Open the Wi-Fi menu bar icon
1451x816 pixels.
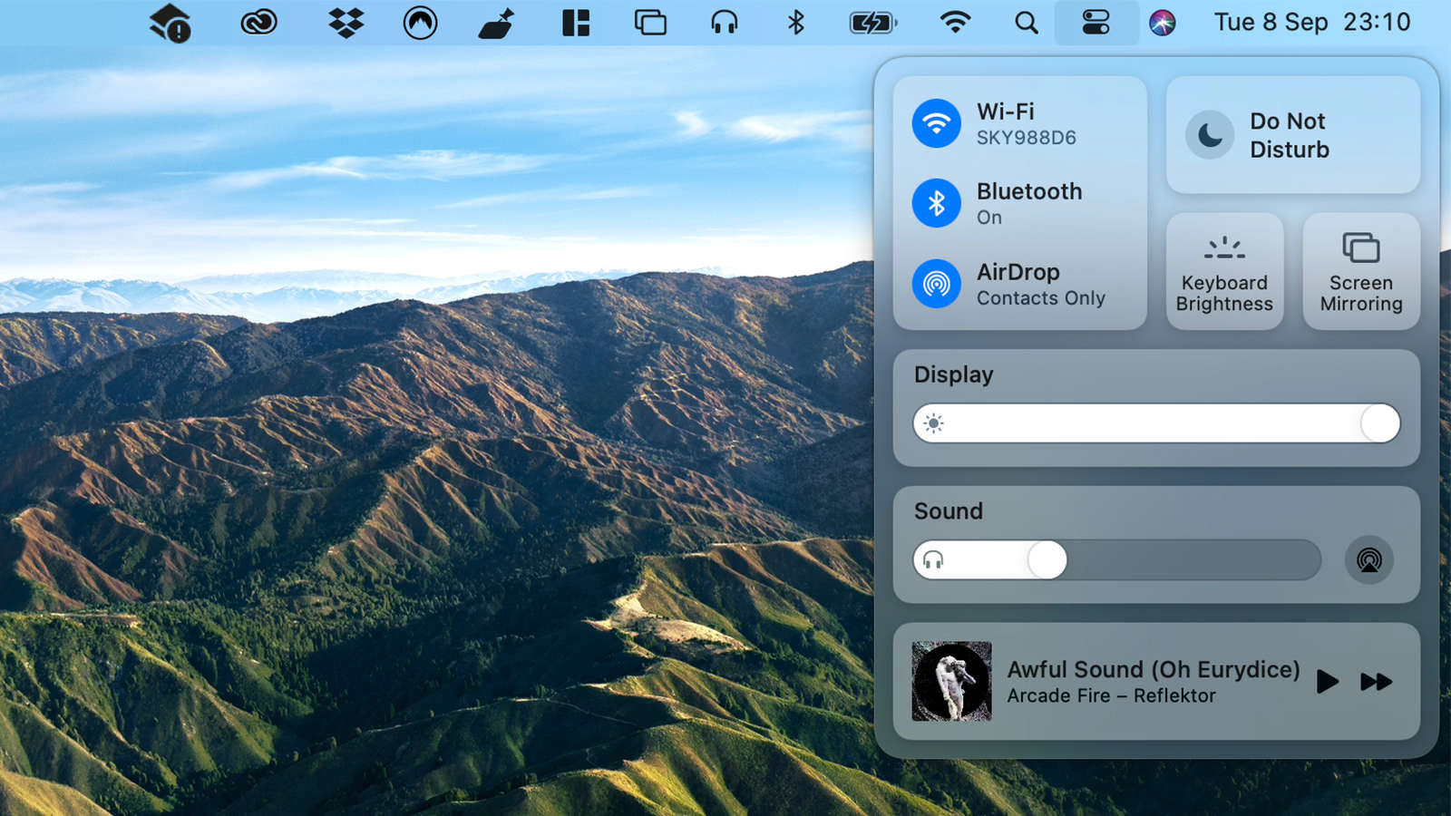tap(955, 23)
